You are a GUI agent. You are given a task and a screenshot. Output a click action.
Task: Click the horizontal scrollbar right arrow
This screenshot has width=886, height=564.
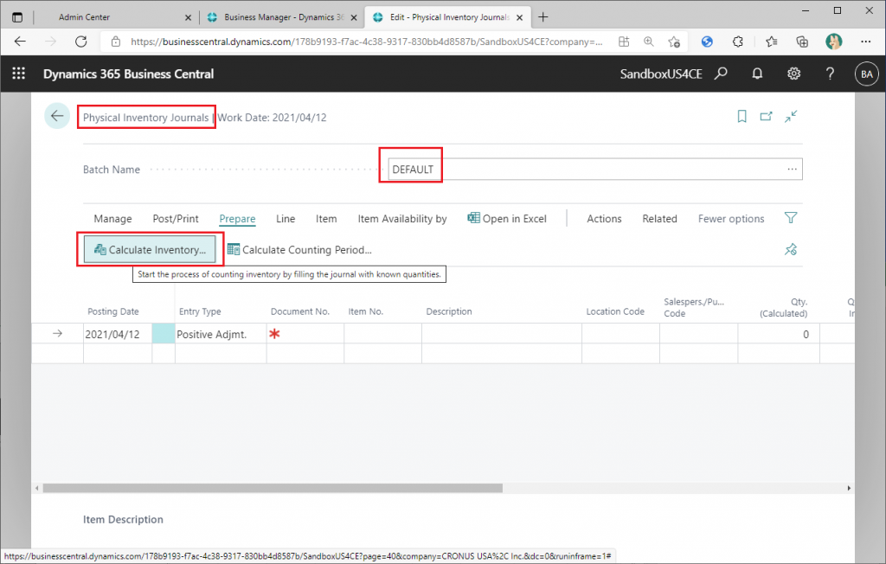[849, 488]
